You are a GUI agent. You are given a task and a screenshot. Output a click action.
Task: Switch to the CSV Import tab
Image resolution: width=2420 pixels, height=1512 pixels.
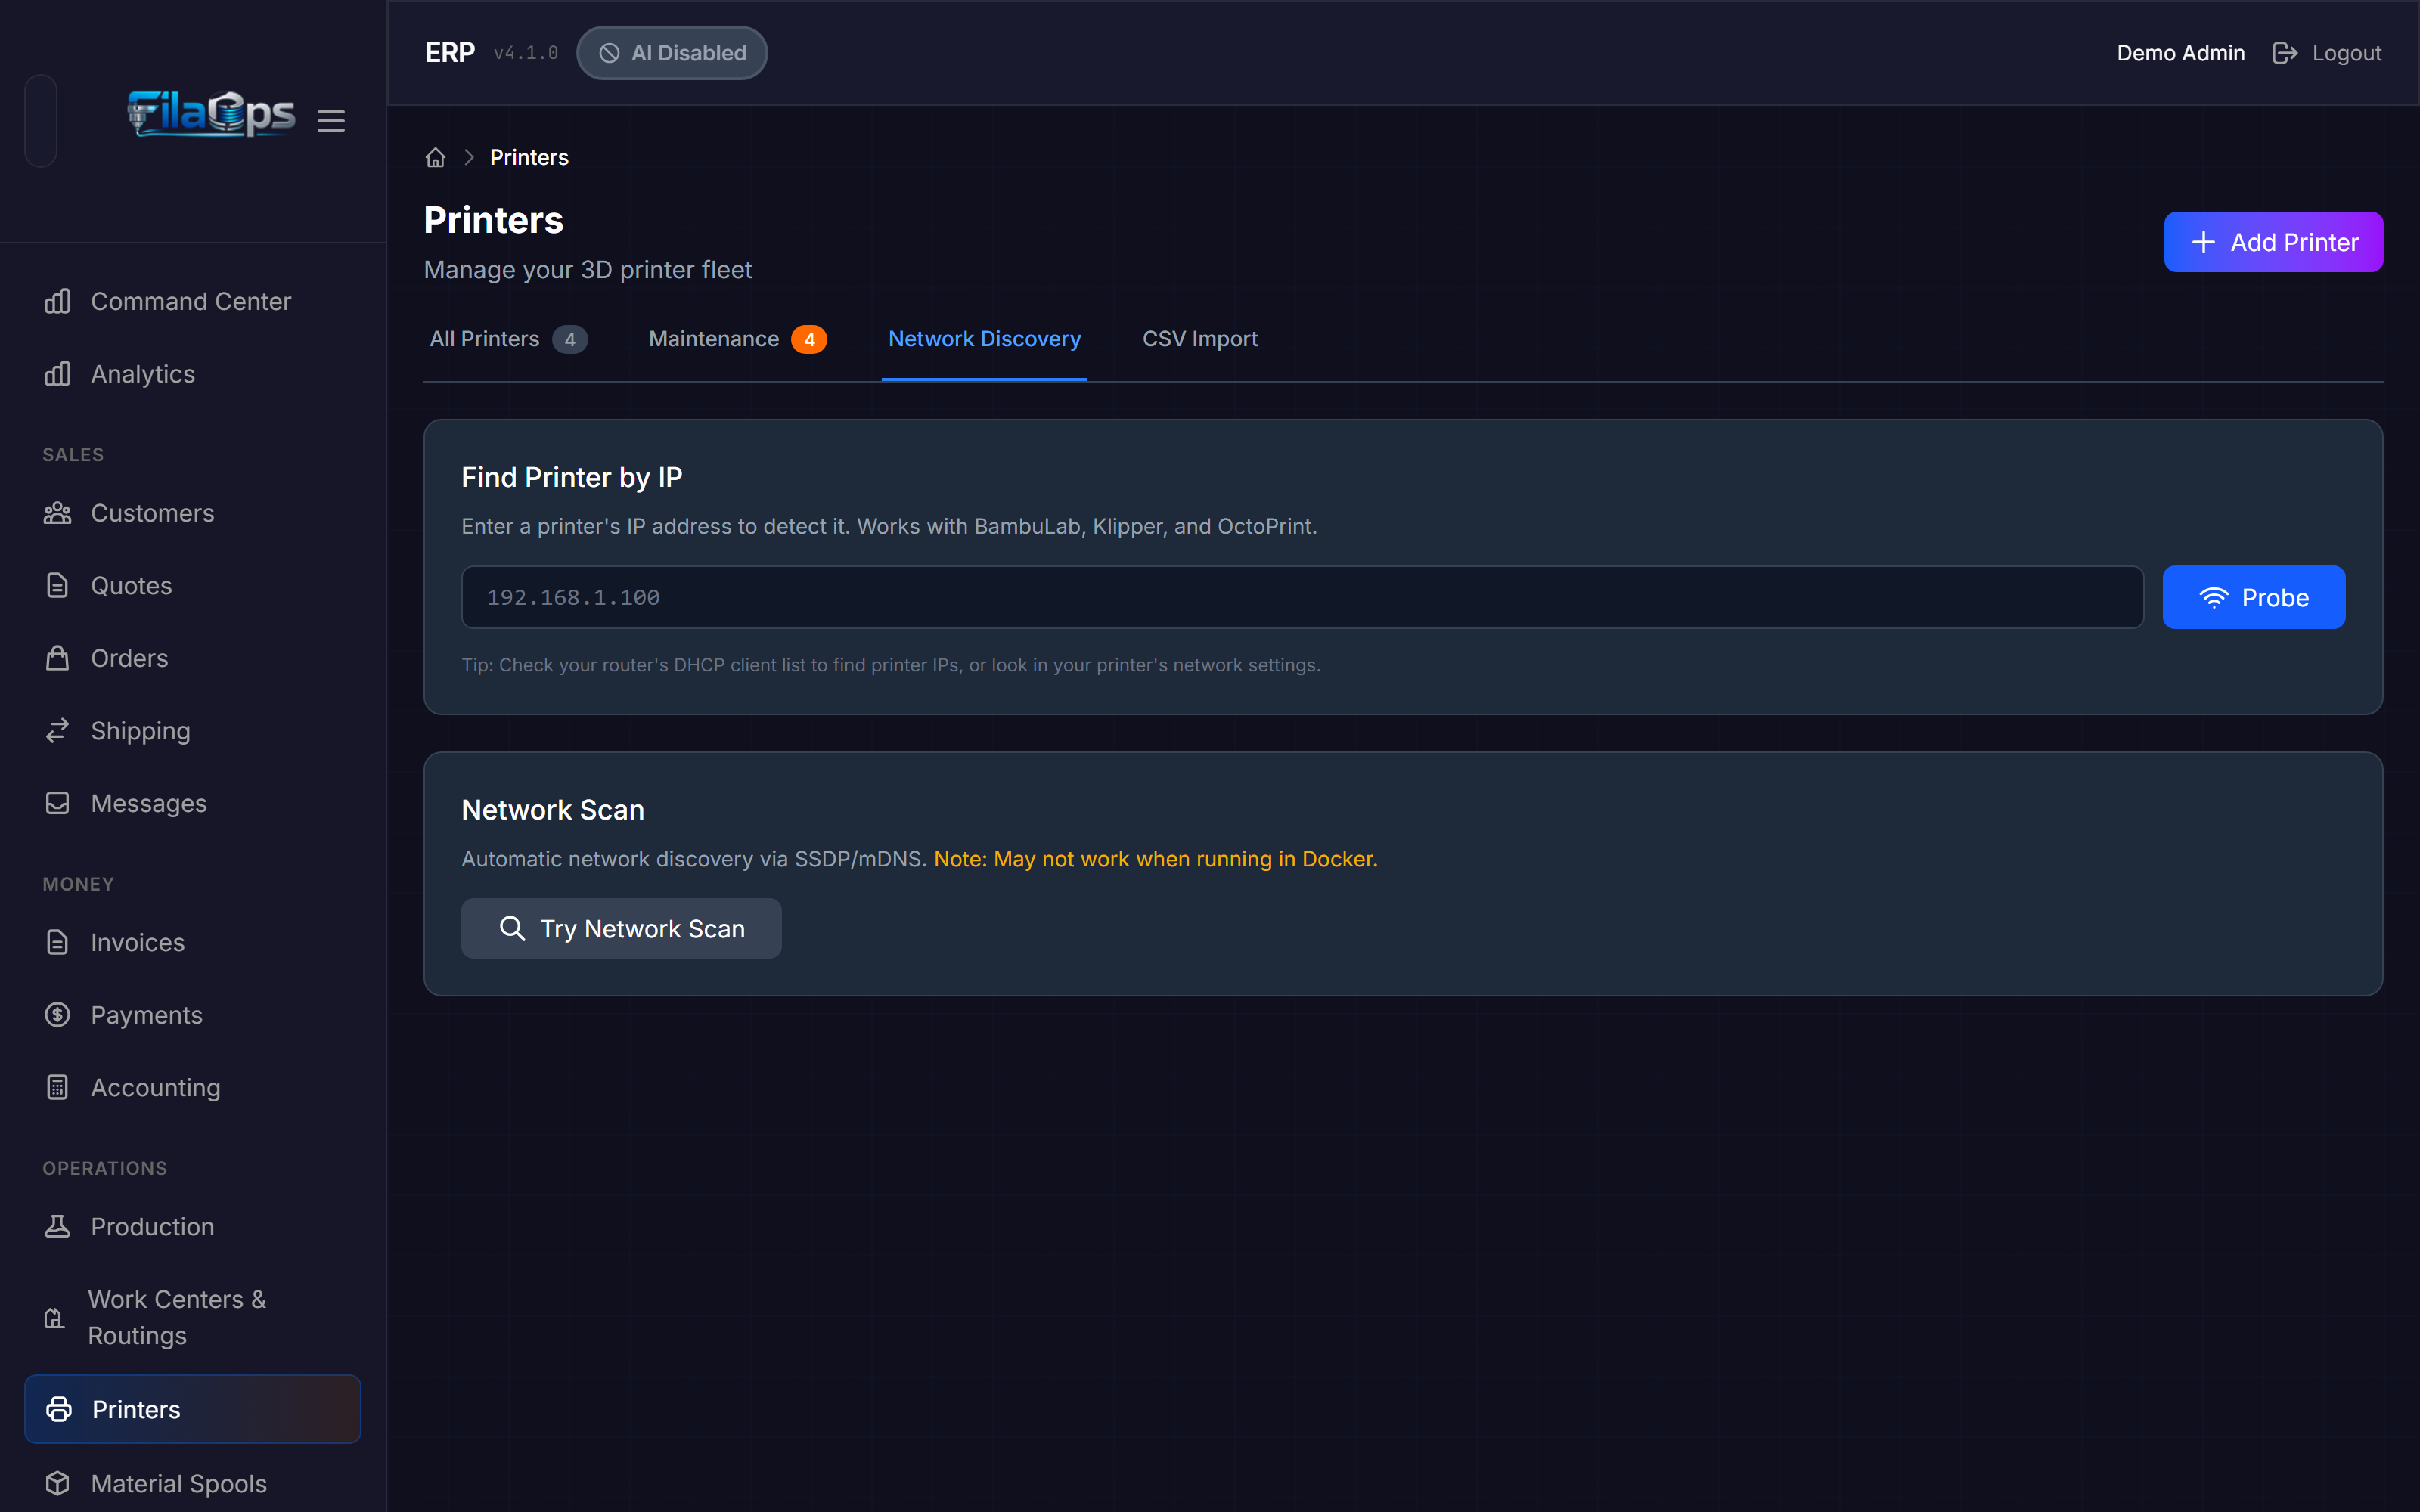point(1200,339)
